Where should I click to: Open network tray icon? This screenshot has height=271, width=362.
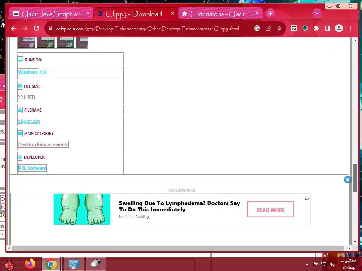pos(324,264)
